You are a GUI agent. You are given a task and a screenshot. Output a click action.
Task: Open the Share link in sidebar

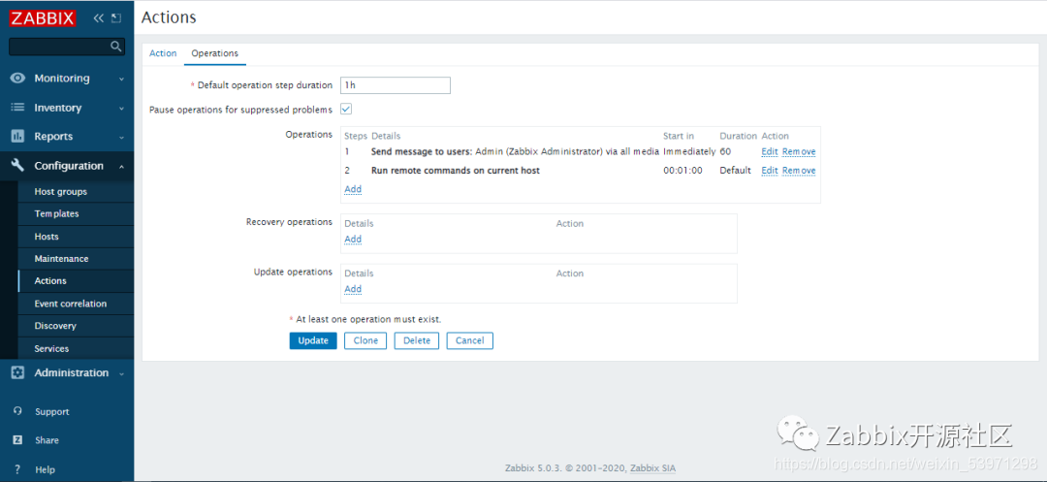coord(47,440)
